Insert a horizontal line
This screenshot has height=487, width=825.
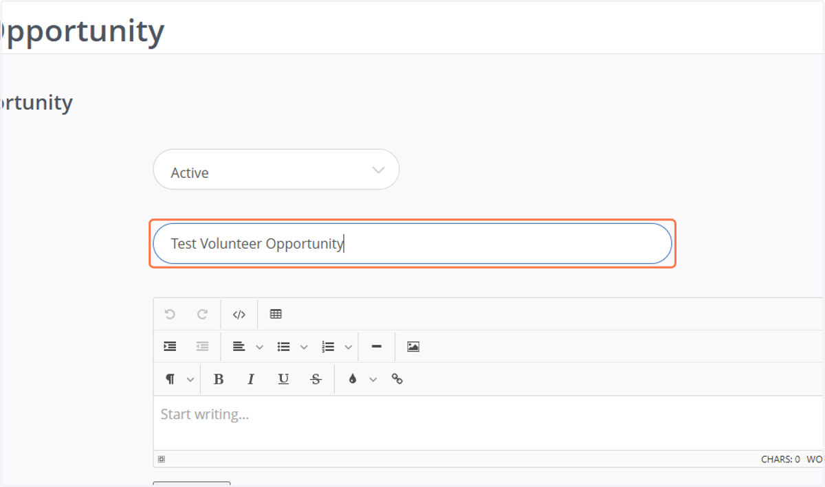click(376, 347)
